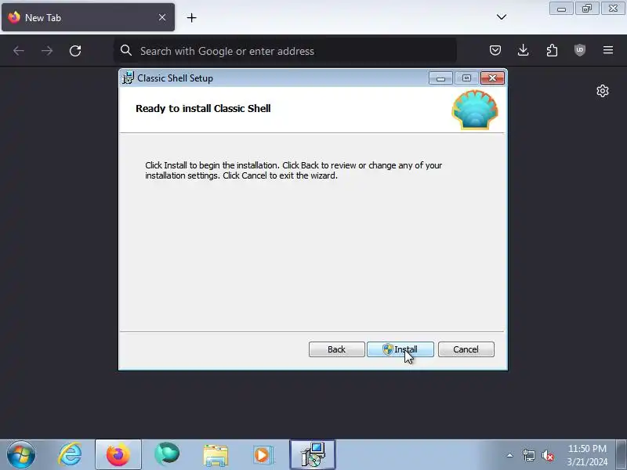This screenshot has width=627, height=470.
Task: Switch to the installer taskbar button
Action: coord(313,455)
